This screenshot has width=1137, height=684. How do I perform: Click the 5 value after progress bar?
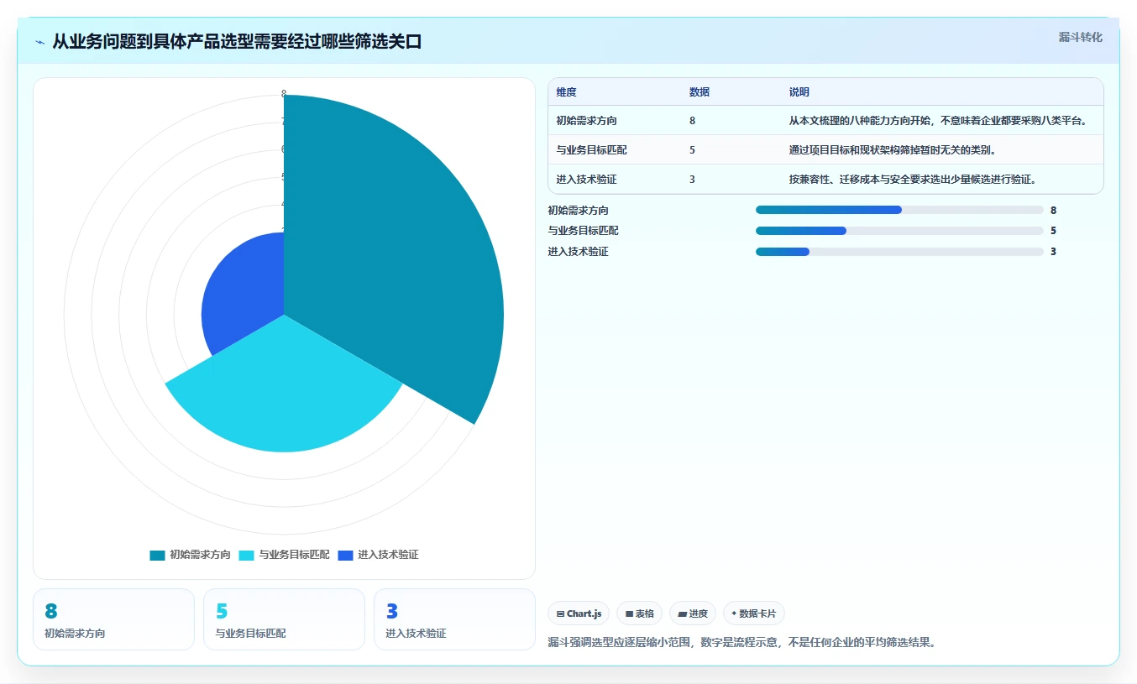[1053, 231]
